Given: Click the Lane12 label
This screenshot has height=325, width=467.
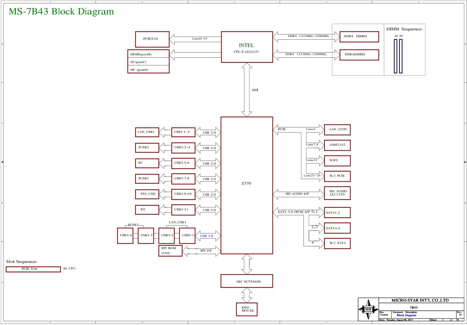Looking at the screenshot, I should [x=312, y=160].
